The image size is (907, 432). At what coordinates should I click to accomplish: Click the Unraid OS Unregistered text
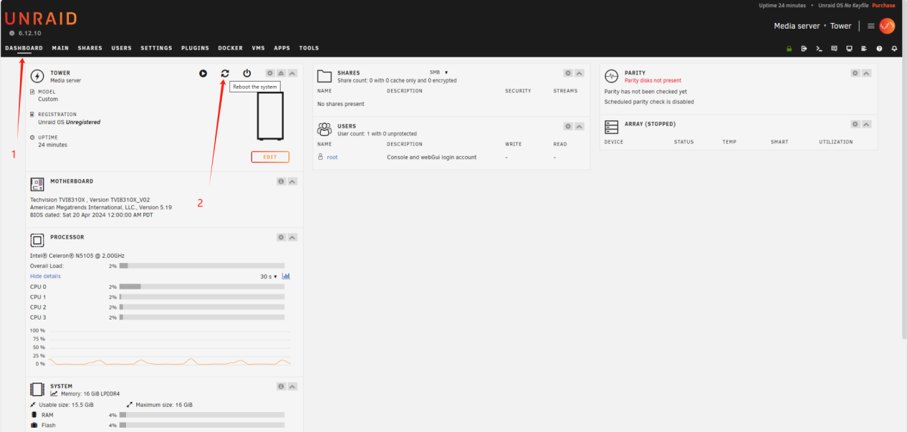(69, 123)
